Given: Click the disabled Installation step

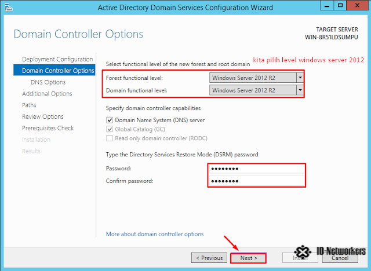Looking at the screenshot, I should tap(36, 140).
